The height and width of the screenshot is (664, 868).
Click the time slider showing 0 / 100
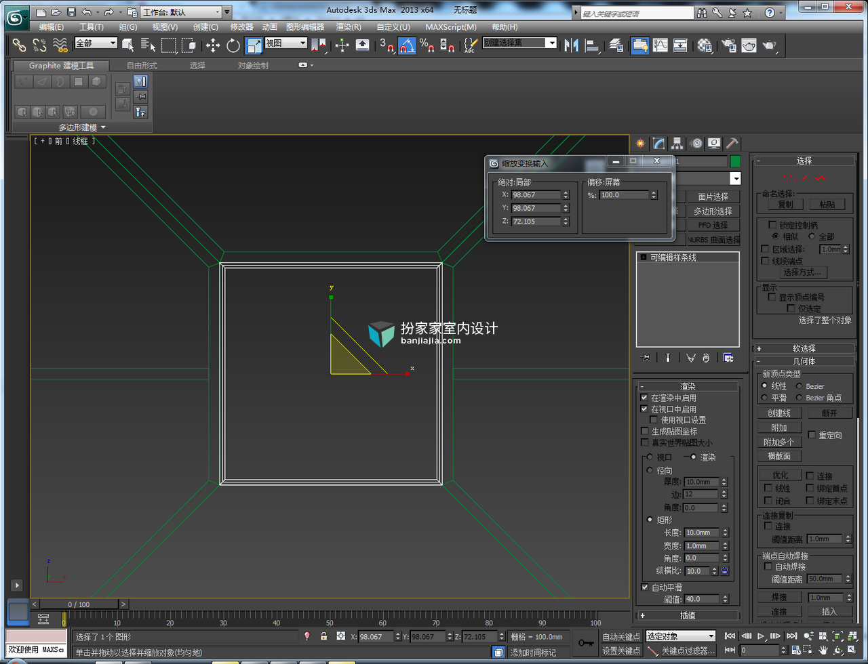pos(79,604)
